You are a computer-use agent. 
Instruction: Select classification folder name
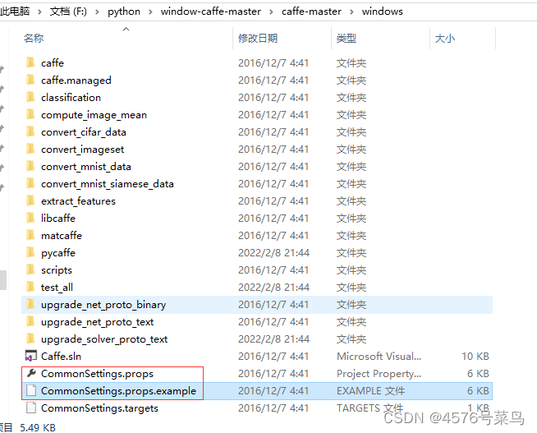71,97
